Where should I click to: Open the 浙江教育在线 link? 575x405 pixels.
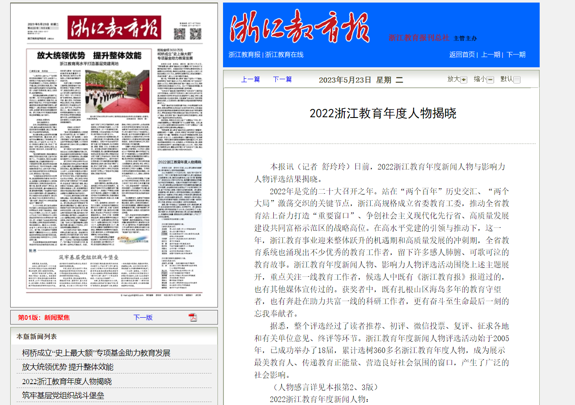284,55
